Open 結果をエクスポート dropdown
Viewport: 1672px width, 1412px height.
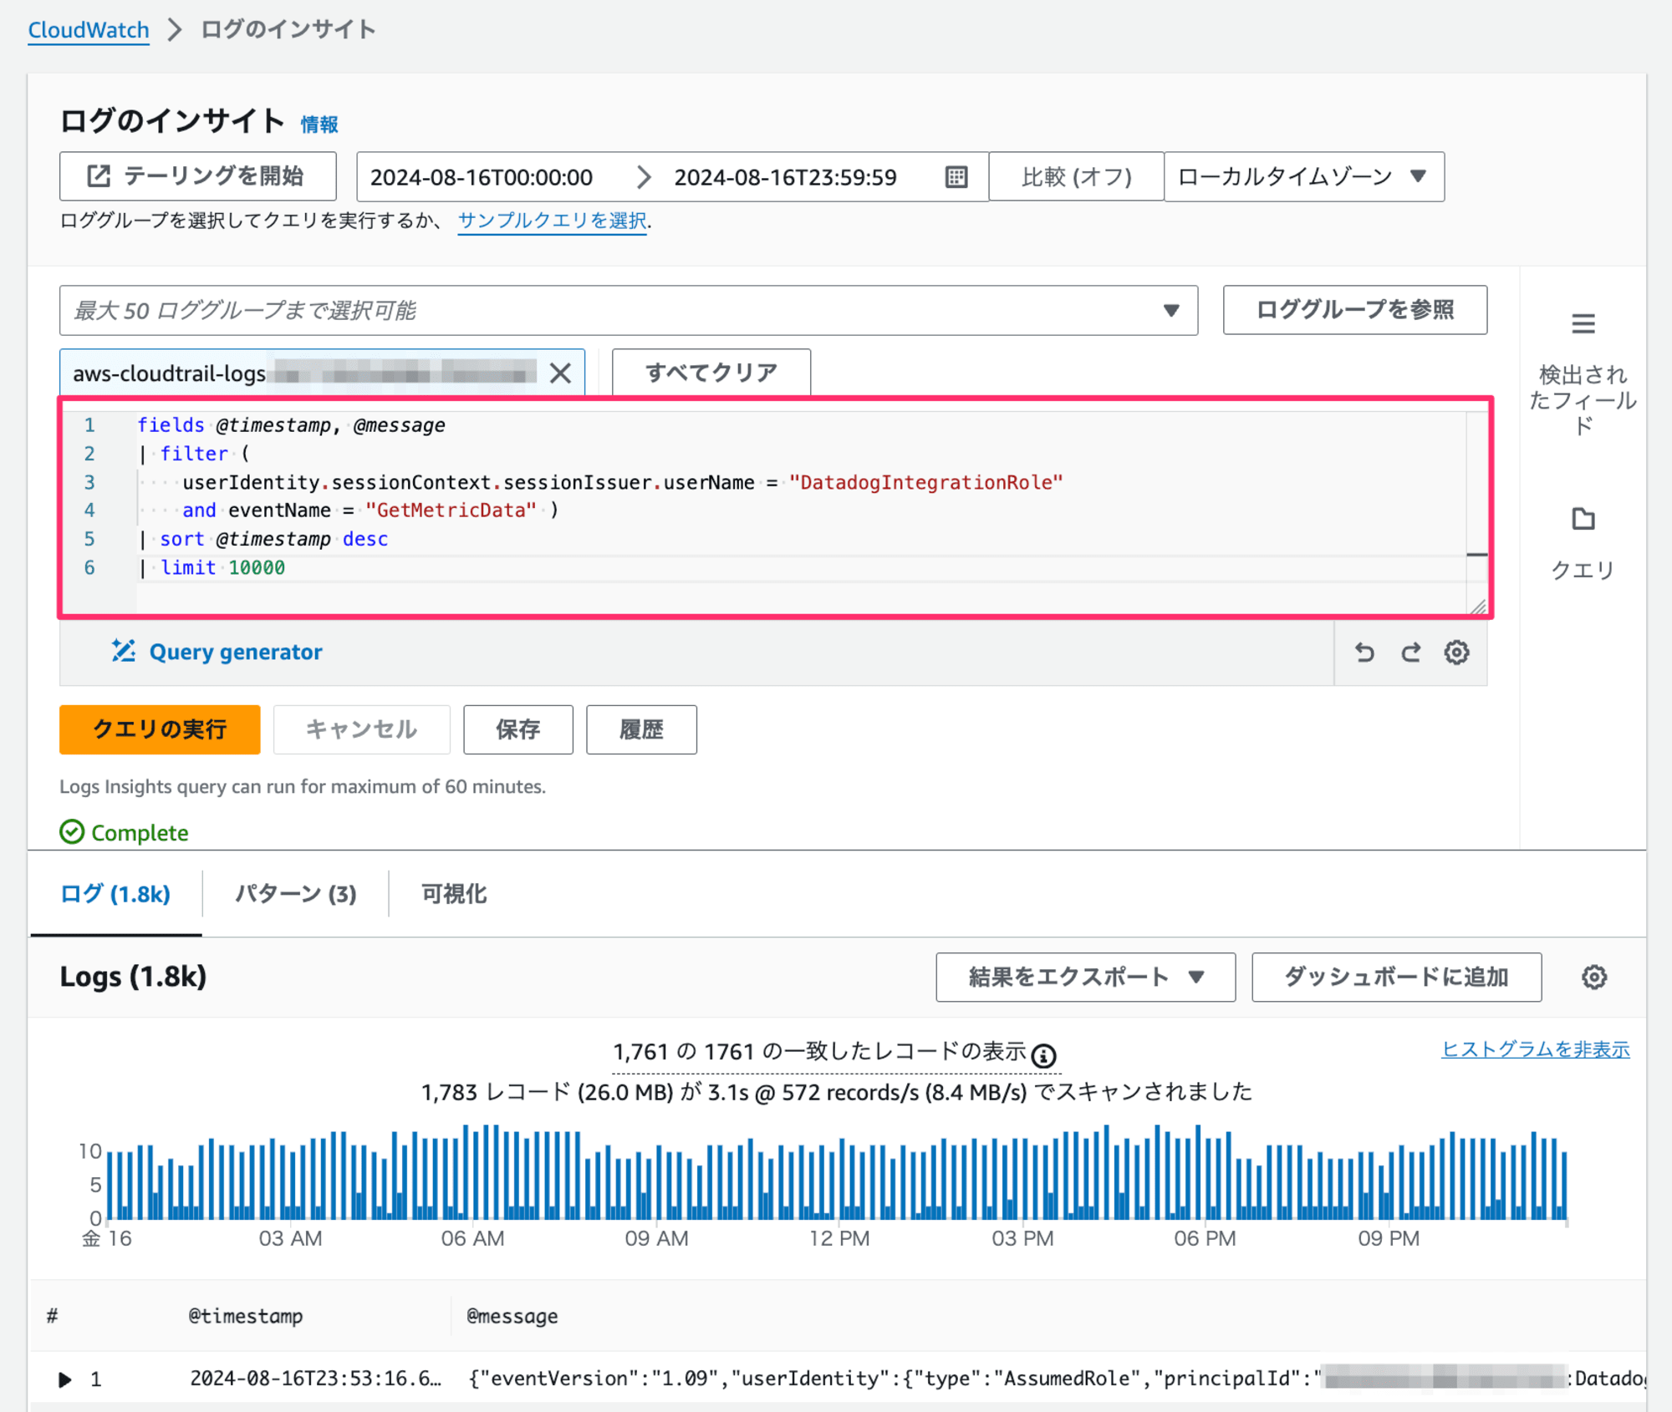pos(1085,977)
